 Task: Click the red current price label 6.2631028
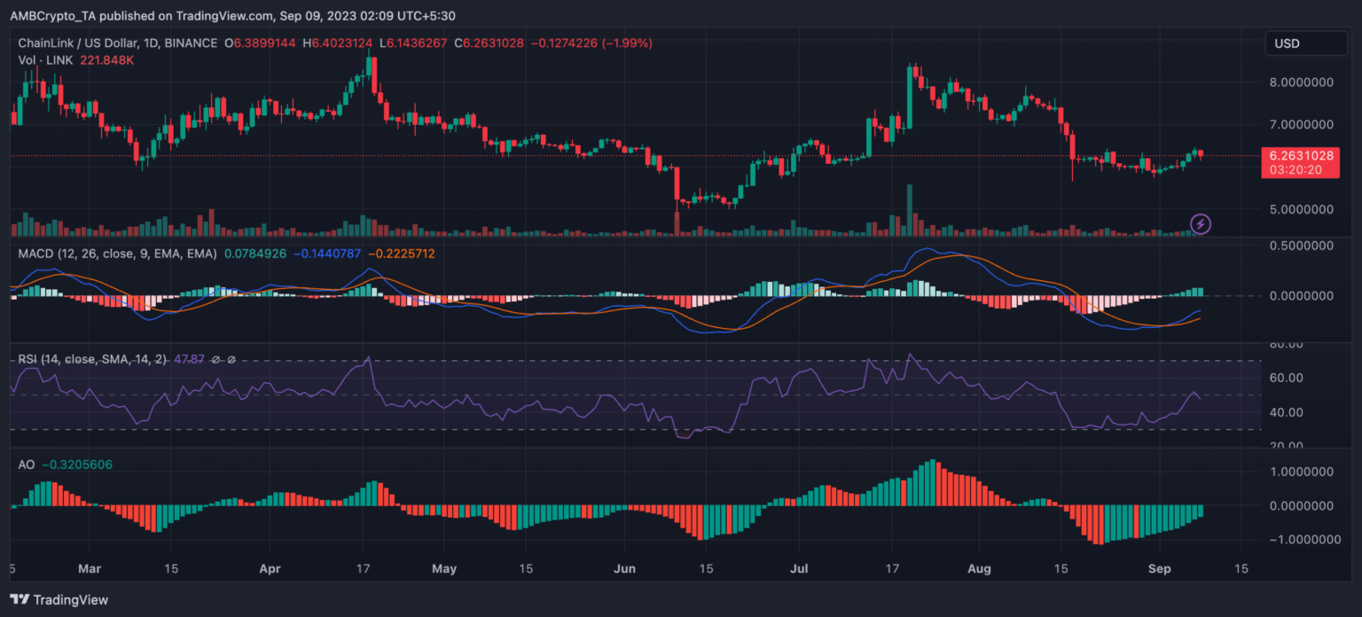click(x=1299, y=155)
